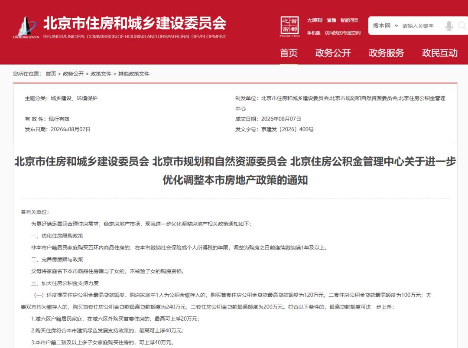Image resolution: width=468 pixels, height=348 pixels.
Task: Open the 手机版 mobile version
Action: coord(314,33)
